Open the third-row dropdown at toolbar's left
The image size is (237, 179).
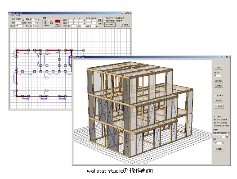click(20, 26)
